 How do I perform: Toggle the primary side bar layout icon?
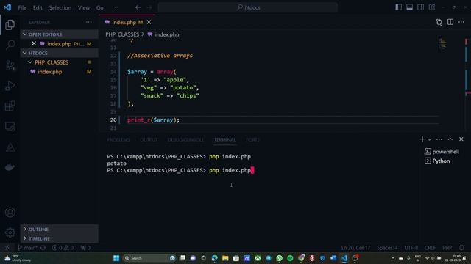[399, 7]
